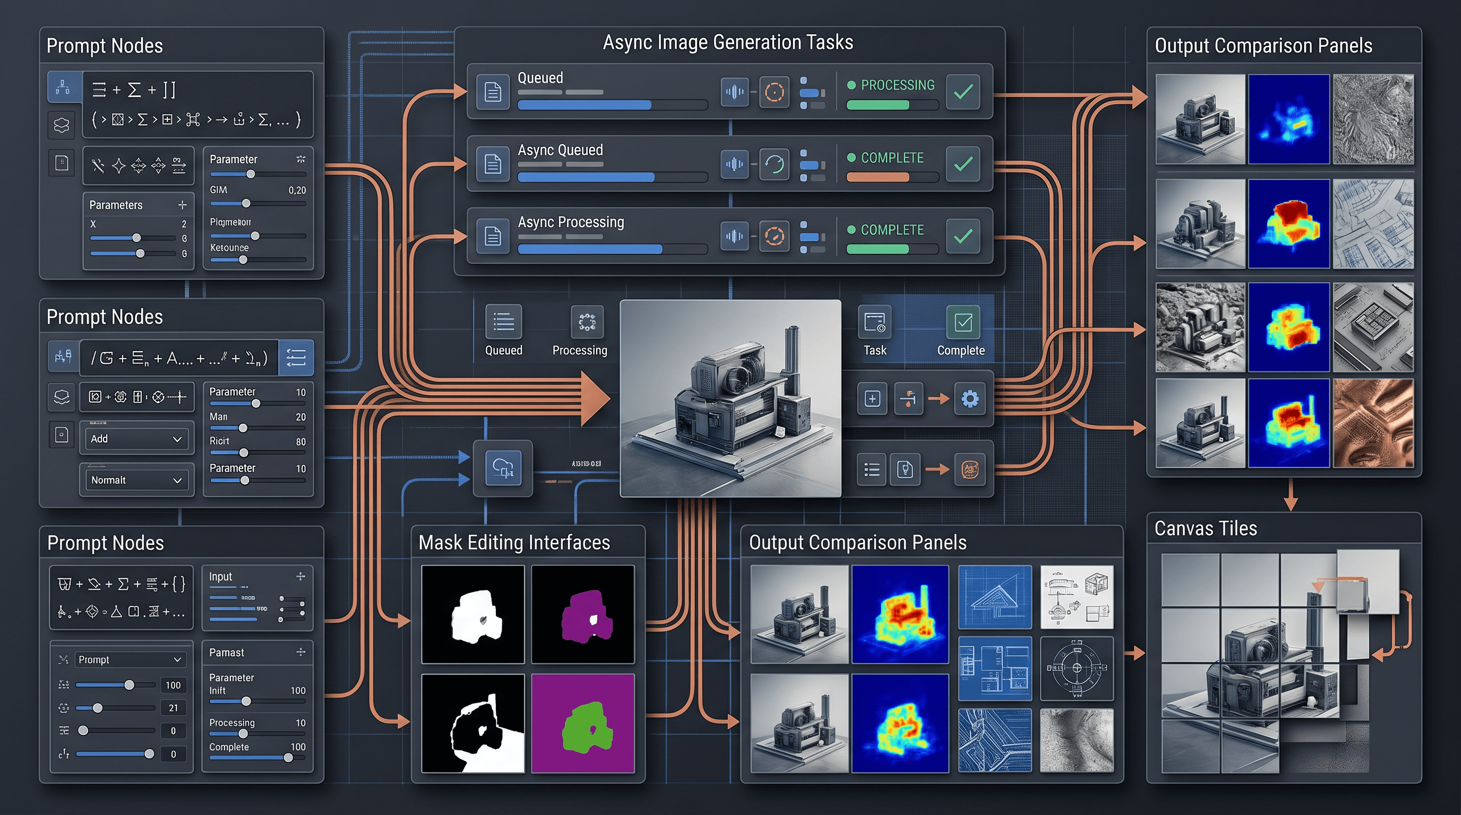Toggle the checkmark on the Async Processing row
The width and height of the screenshot is (1461, 815).
tap(963, 236)
